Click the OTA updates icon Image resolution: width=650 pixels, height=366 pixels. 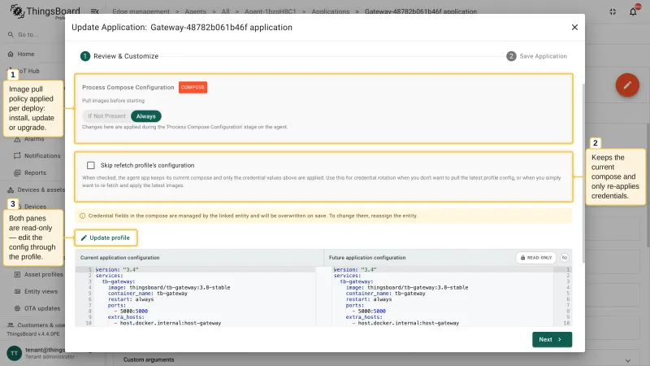17,308
